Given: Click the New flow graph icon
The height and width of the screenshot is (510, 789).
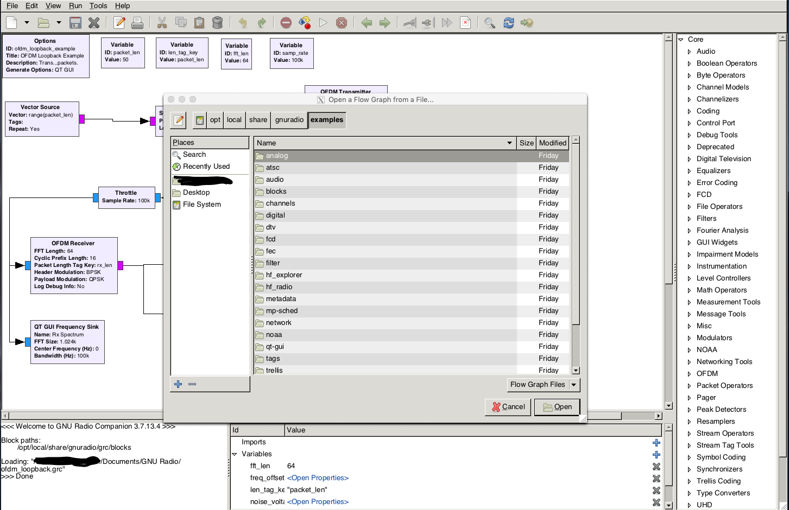Looking at the screenshot, I should click(x=12, y=23).
